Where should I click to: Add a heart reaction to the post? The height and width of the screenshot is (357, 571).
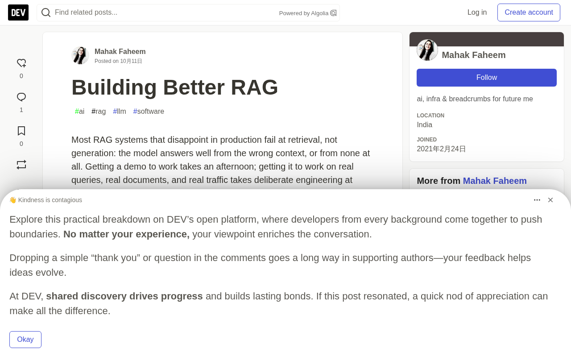click(21, 63)
